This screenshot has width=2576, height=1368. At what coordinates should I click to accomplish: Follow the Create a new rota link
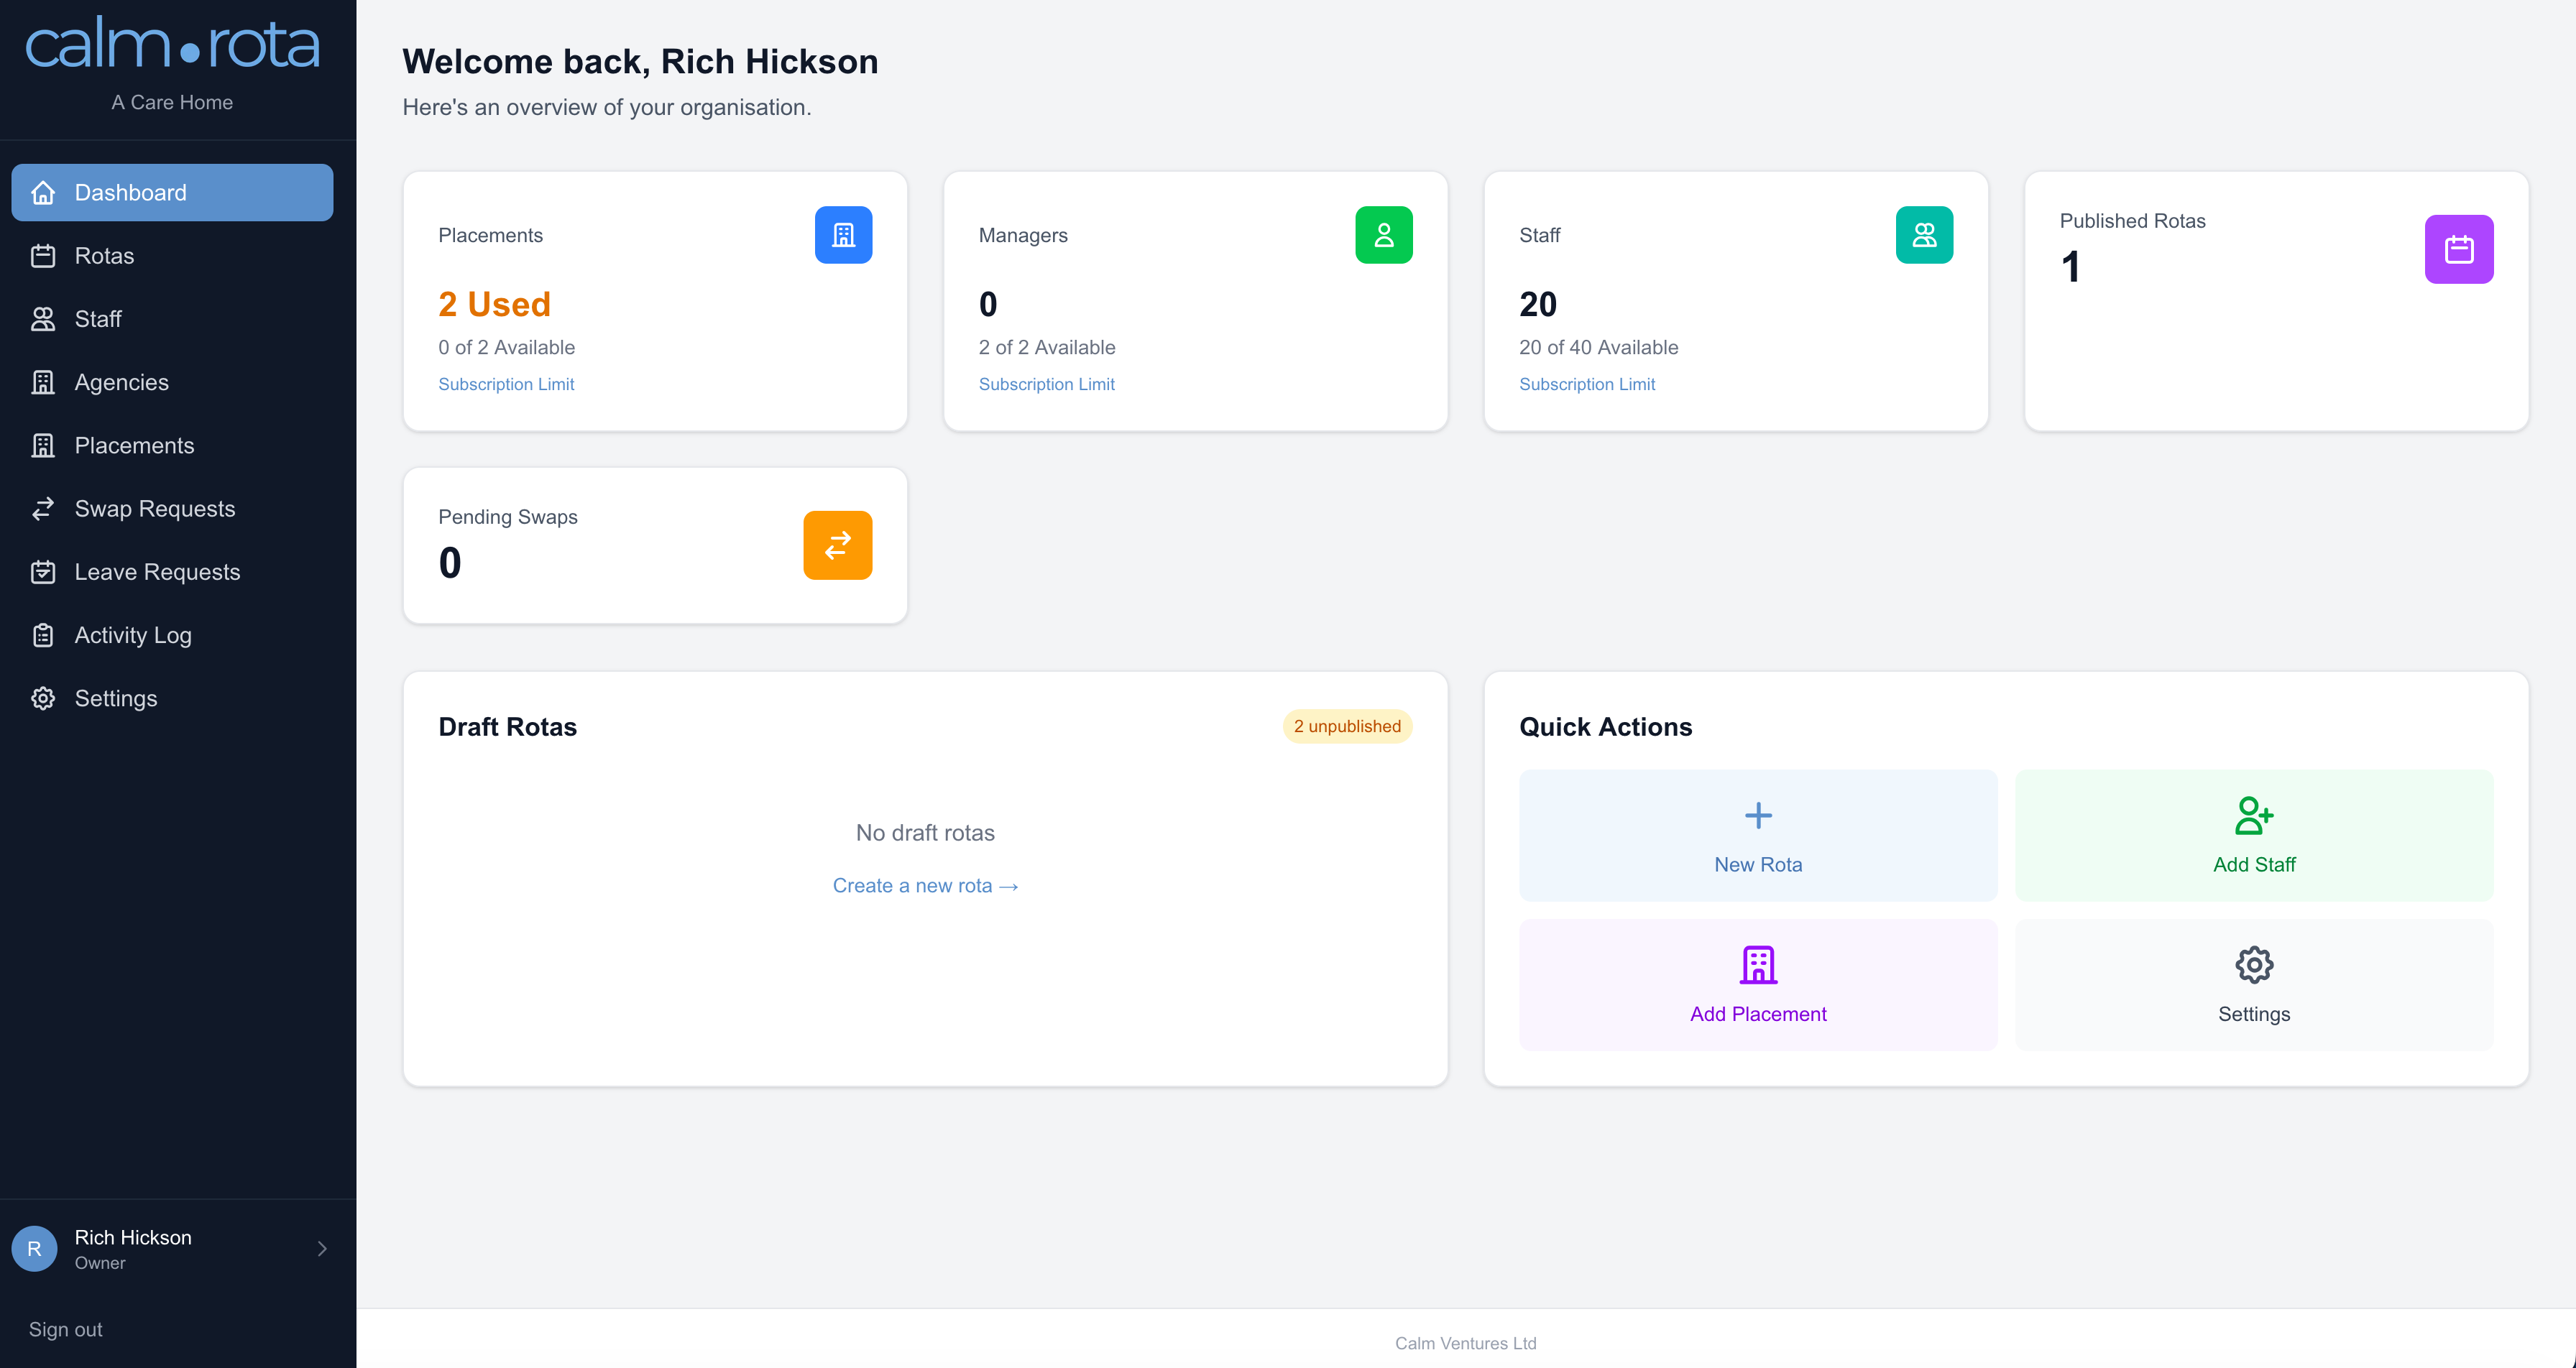click(925, 885)
